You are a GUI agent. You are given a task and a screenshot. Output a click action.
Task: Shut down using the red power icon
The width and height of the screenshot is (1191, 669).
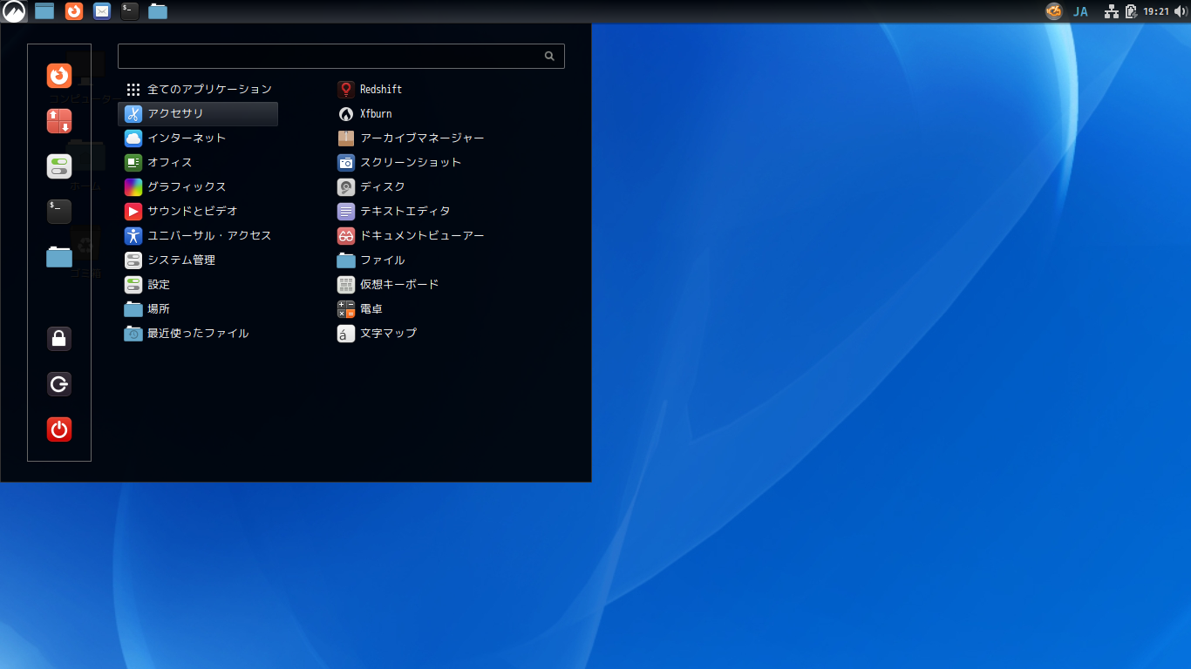[58, 429]
